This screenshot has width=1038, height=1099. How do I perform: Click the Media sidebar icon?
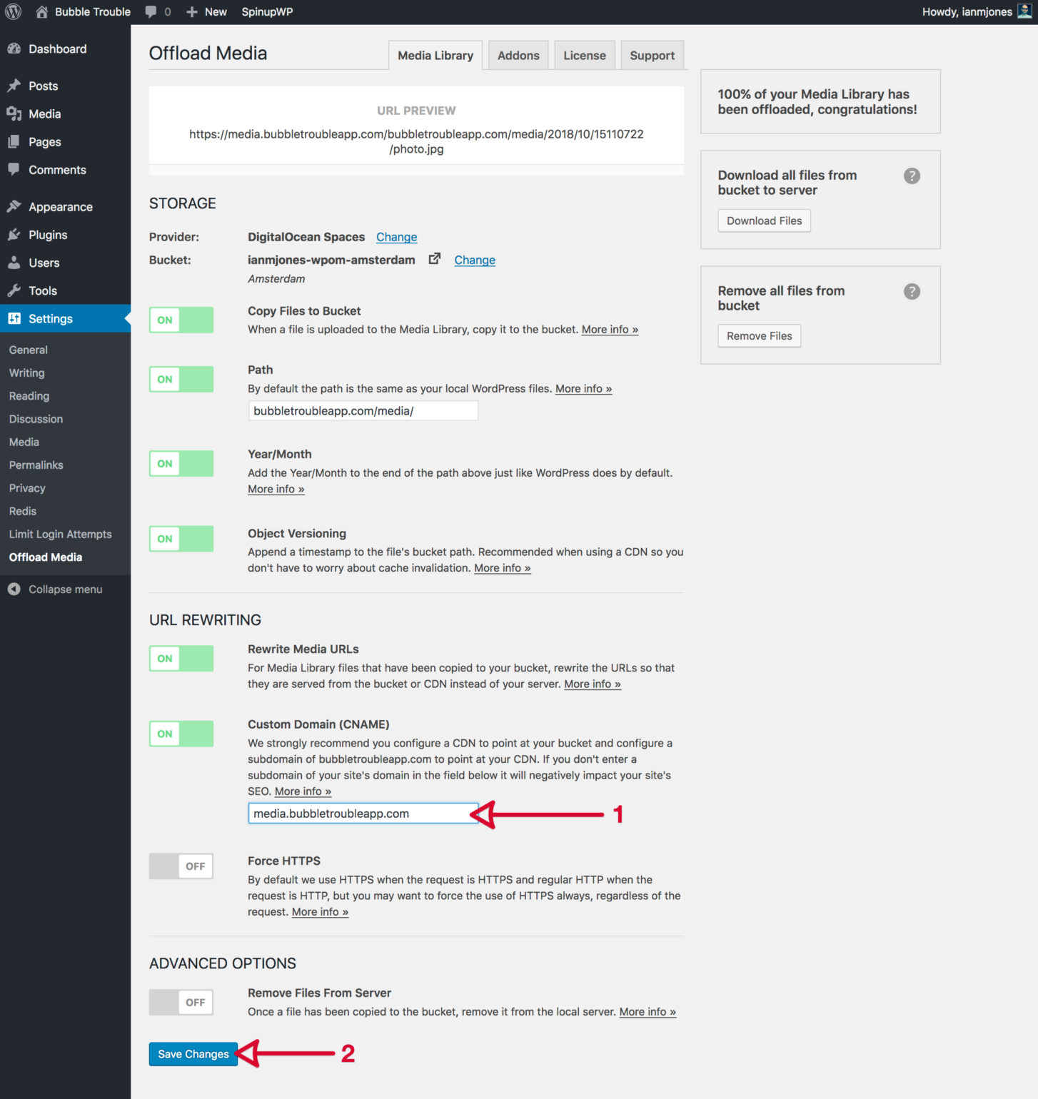tap(14, 113)
